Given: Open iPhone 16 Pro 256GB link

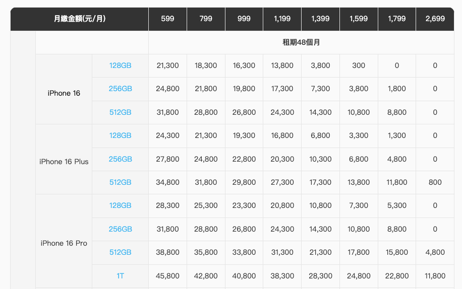Looking at the screenshot, I should pos(120,229).
